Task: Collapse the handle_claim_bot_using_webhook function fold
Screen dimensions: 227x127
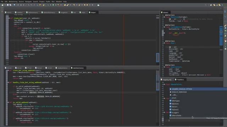Action: click(x=8, y=83)
